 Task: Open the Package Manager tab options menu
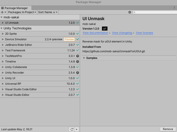click(x=174, y=8)
